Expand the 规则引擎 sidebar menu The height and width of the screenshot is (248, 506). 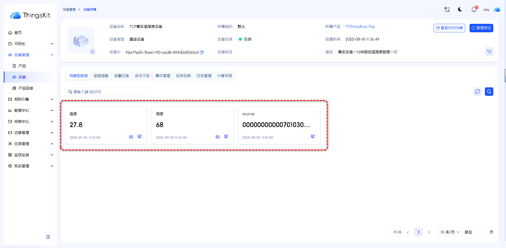pos(30,99)
